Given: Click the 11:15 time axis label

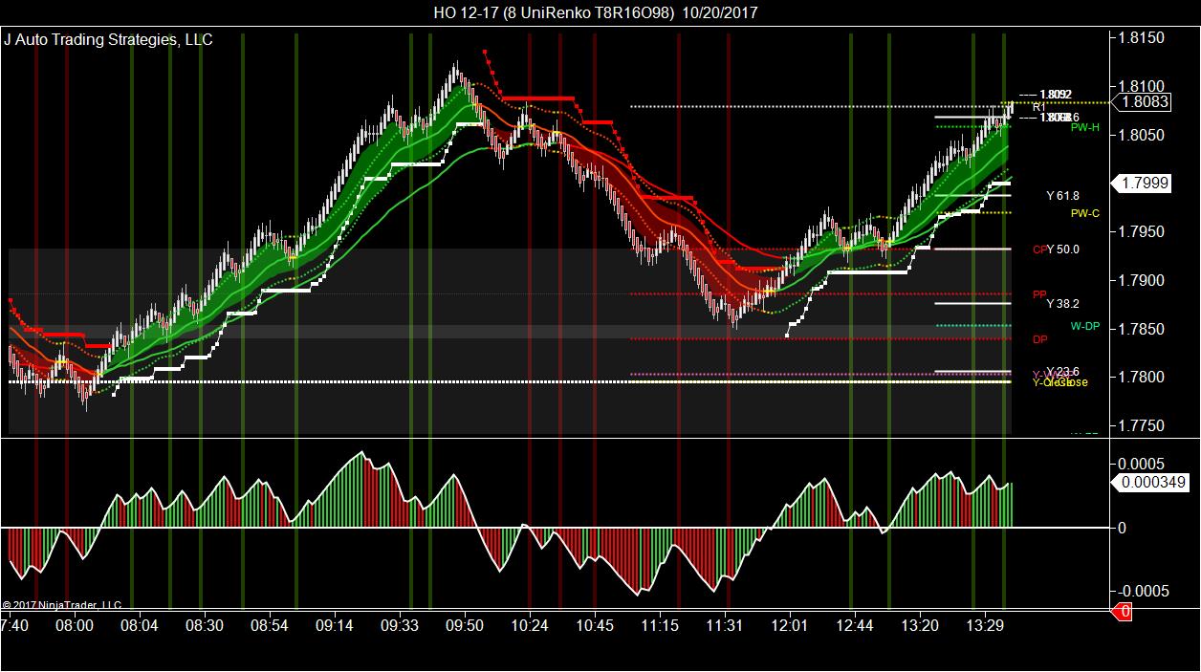Looking at the screenshot, I should [660, 626].
